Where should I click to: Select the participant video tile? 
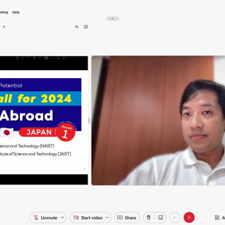158,121
